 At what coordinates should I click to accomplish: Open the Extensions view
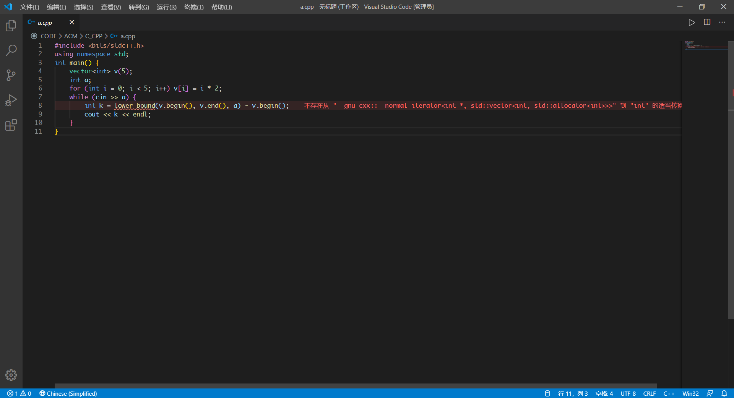[11, 125]
